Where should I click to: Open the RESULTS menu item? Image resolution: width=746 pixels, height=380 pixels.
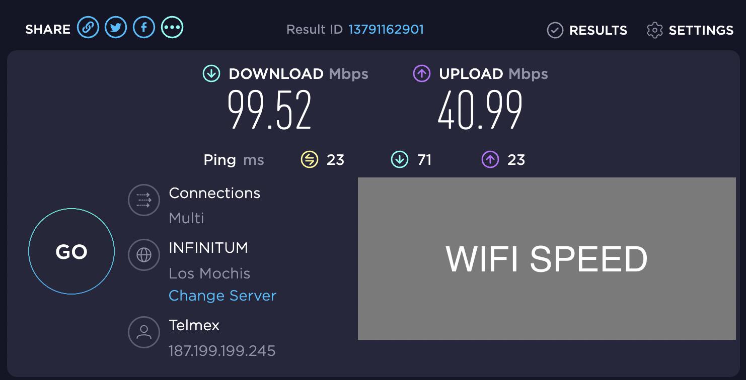point(598,30)
